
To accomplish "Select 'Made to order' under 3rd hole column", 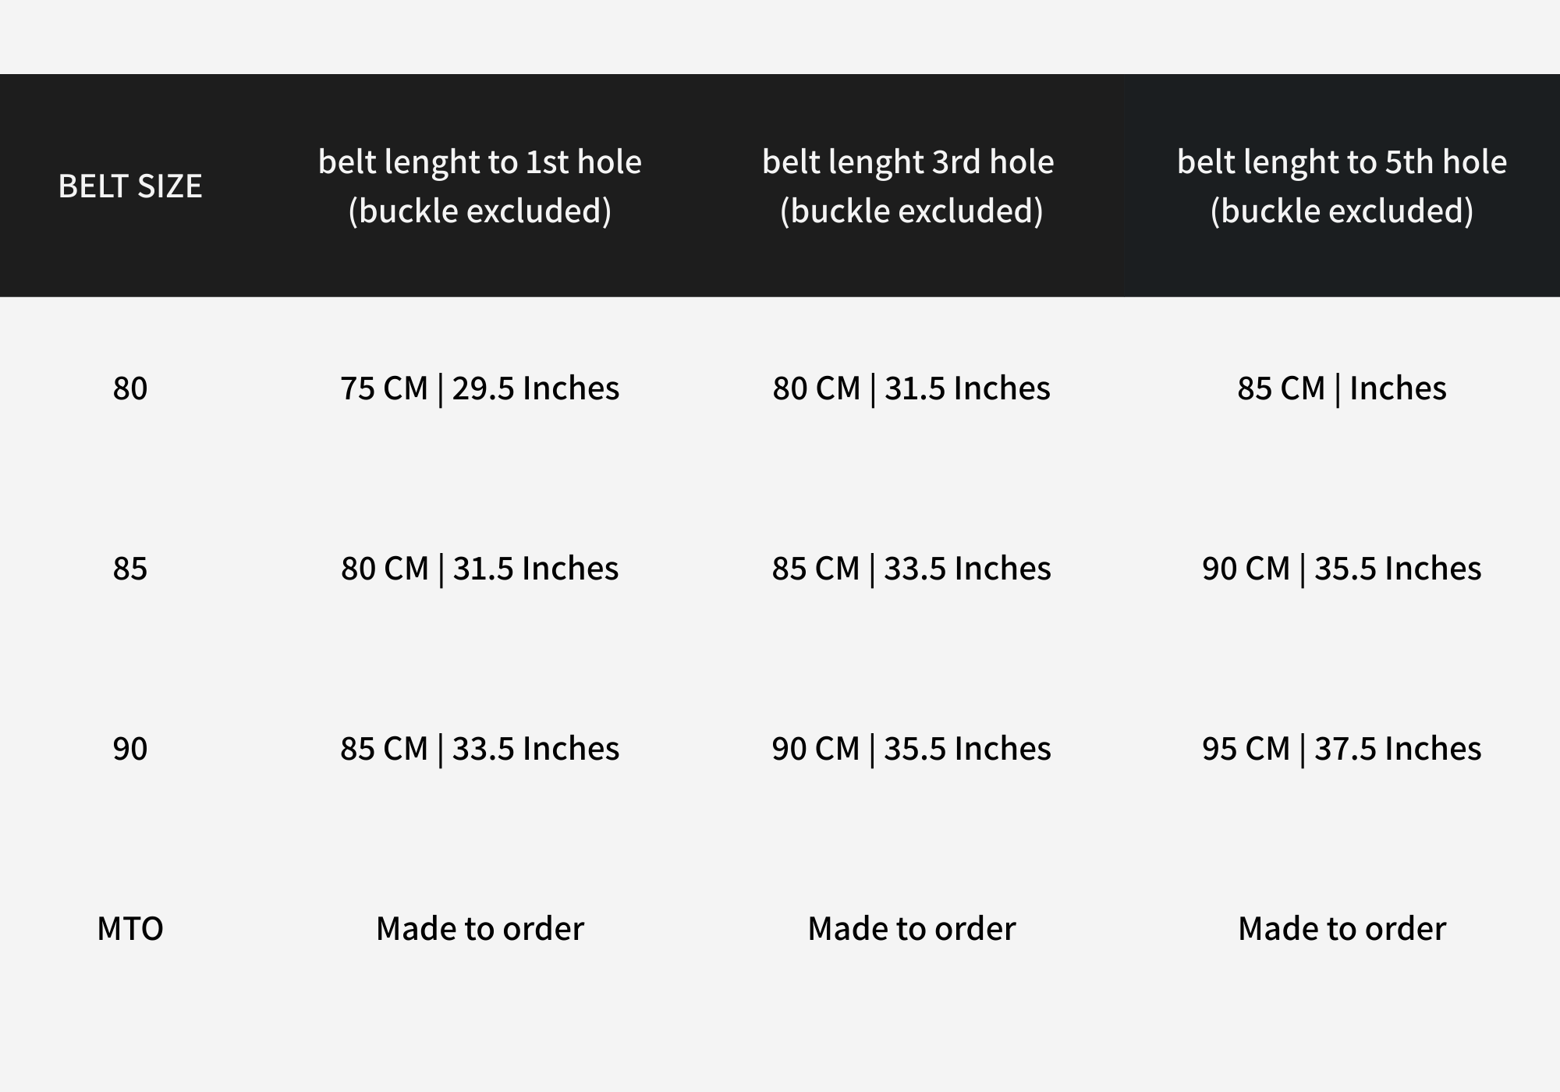I will coord(911,929).
